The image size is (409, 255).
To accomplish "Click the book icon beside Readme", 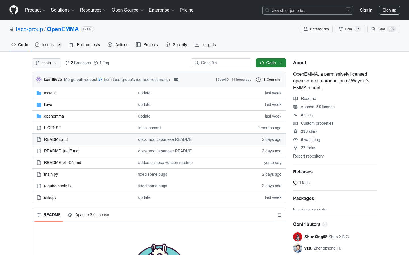I will pyautogui.click(x=295, y=98).
